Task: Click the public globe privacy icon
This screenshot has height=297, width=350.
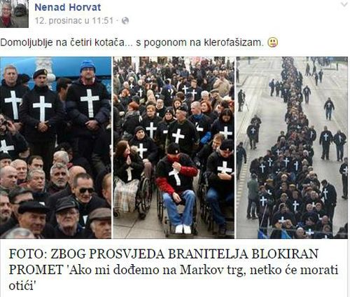Action: tap(125, 21)
